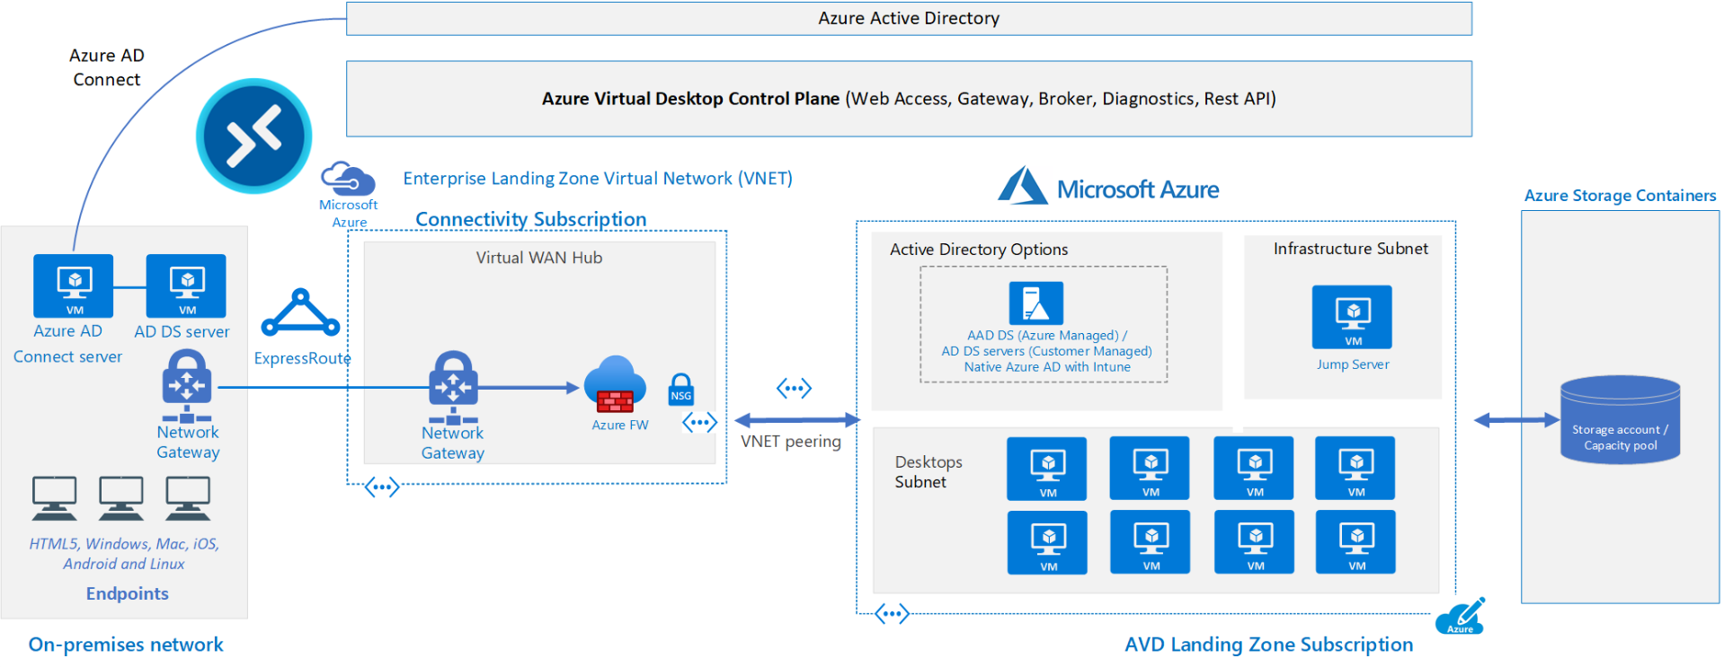Select the Azure Storage Containers title
Viewport: 1724px width, 667px height.
tap(1620, 196)
